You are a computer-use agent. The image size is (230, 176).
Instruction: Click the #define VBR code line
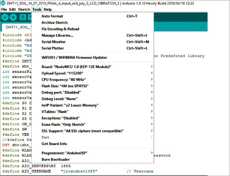[x=16, y=135]
